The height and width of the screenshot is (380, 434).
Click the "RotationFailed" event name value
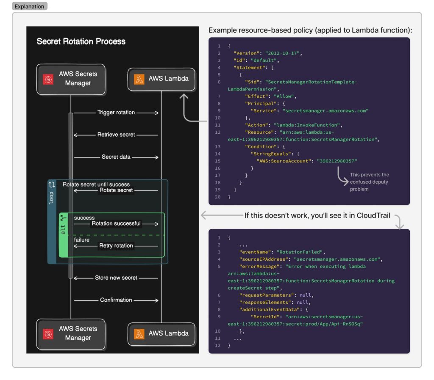click(300, 252)
